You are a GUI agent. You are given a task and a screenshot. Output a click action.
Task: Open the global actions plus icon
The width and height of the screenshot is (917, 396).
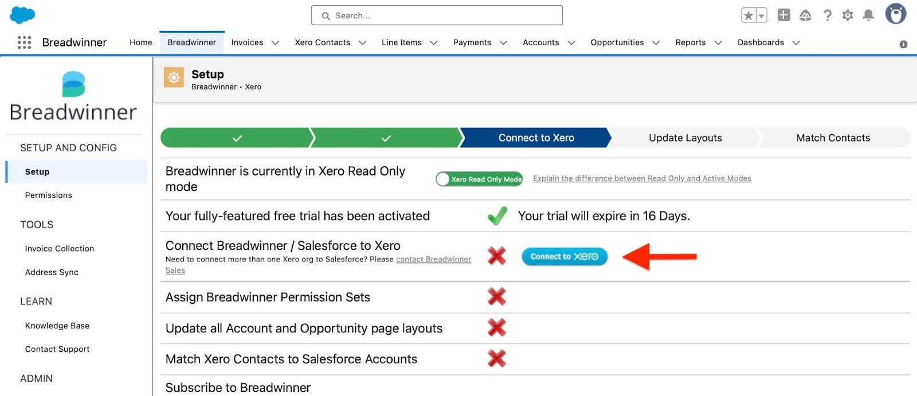tap(783, 15)
